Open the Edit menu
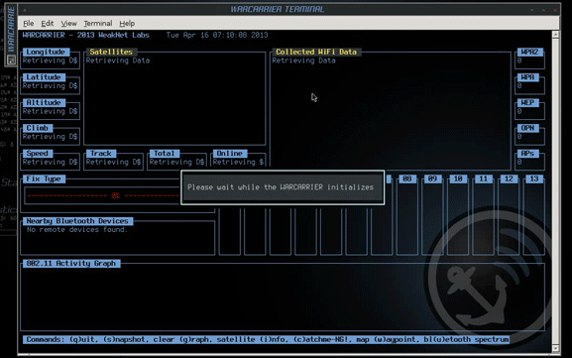572x358 pixels. click(x=47, y=24)
